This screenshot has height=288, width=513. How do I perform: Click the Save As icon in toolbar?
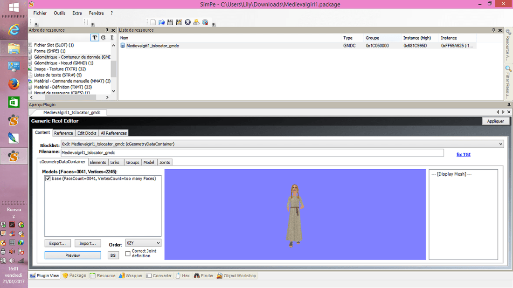point(179,22)
